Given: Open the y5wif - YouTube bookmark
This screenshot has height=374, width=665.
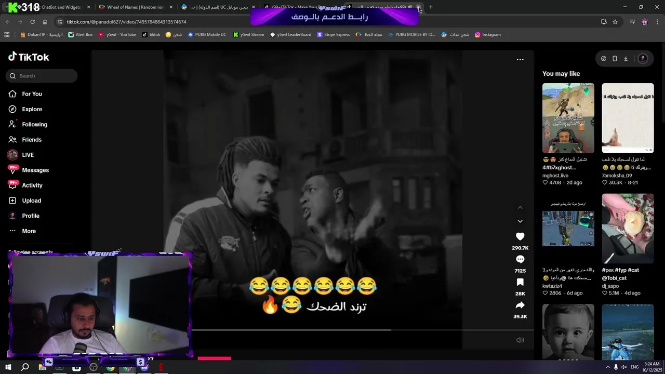Looking at the screenshot, I should tap(117, 35).
